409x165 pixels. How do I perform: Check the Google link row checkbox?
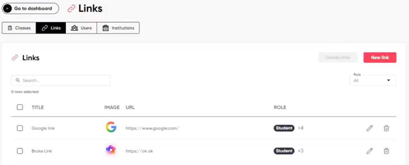(x=20, y=128)
